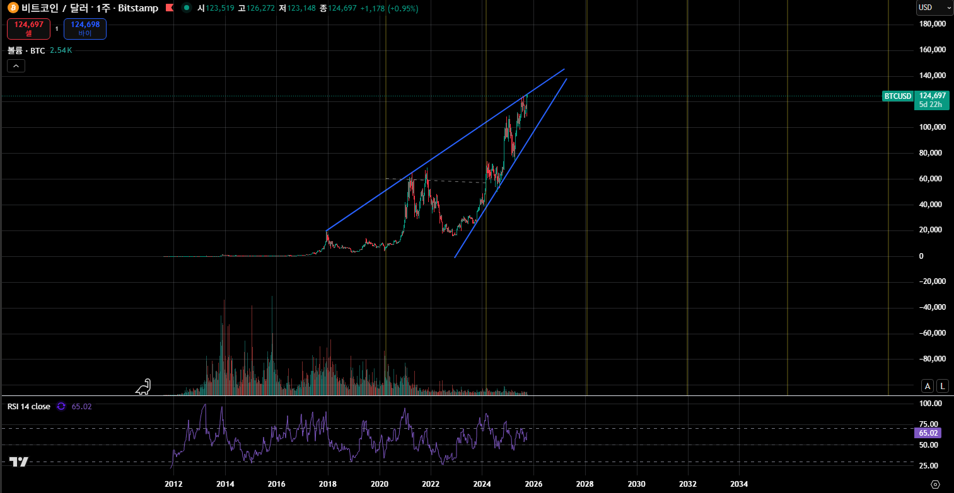Click the green market status dot
The height and width of the screenshot is (493, 954).
[x=186, y=8]
